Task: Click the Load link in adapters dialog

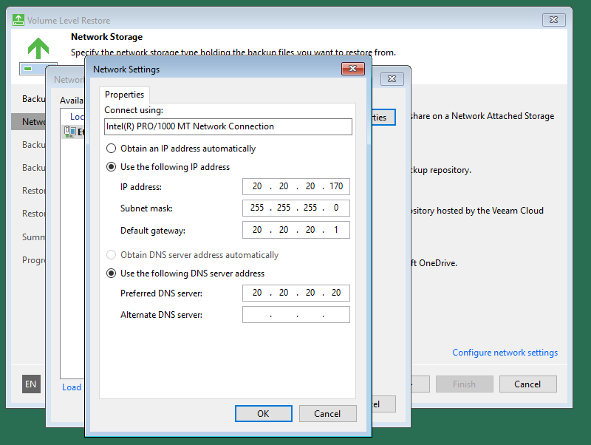Action: 72,387
